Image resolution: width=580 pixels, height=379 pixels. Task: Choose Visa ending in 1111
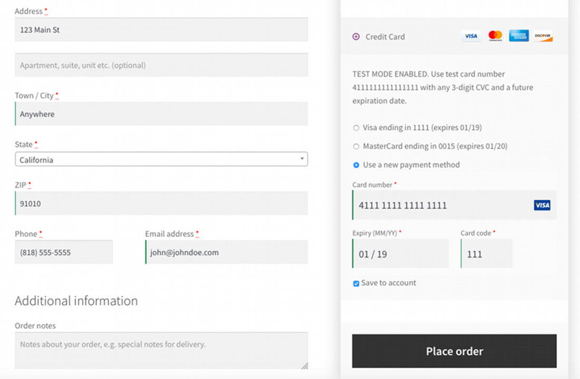point(356,128)
